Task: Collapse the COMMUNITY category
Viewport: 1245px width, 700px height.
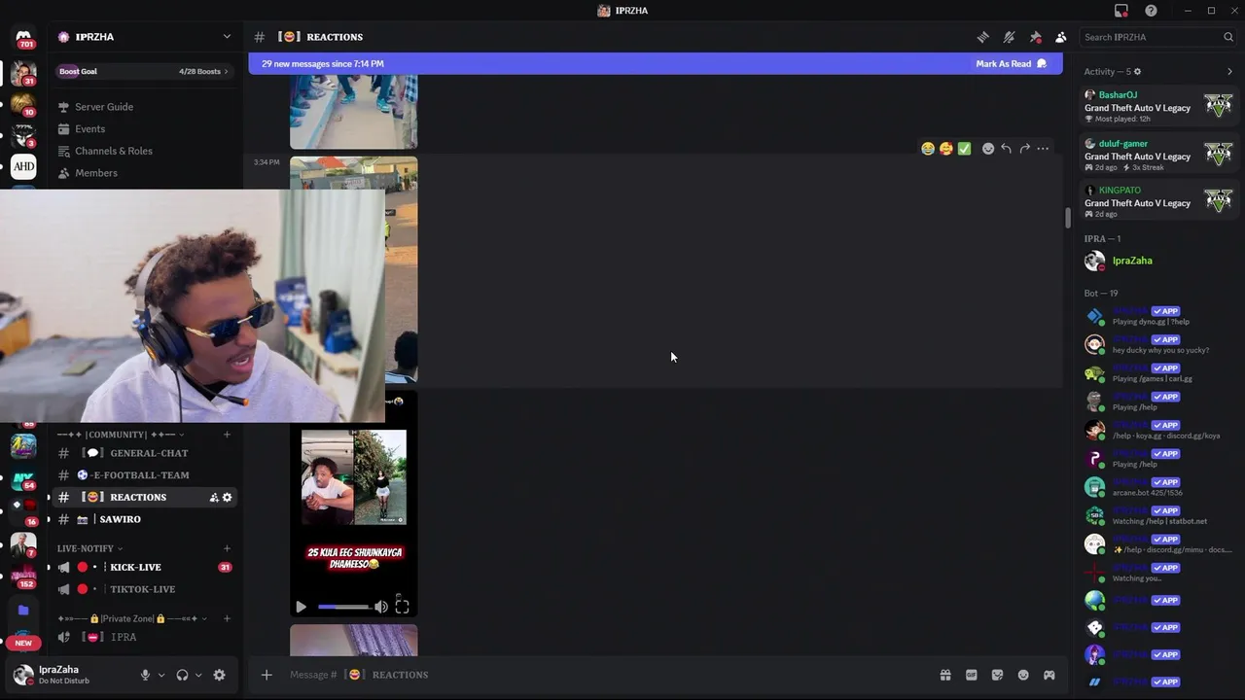Action: (121, 435)
